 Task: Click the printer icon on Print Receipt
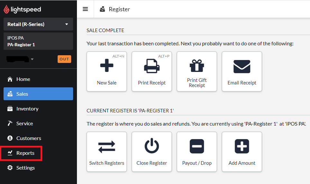coord(152,66)
